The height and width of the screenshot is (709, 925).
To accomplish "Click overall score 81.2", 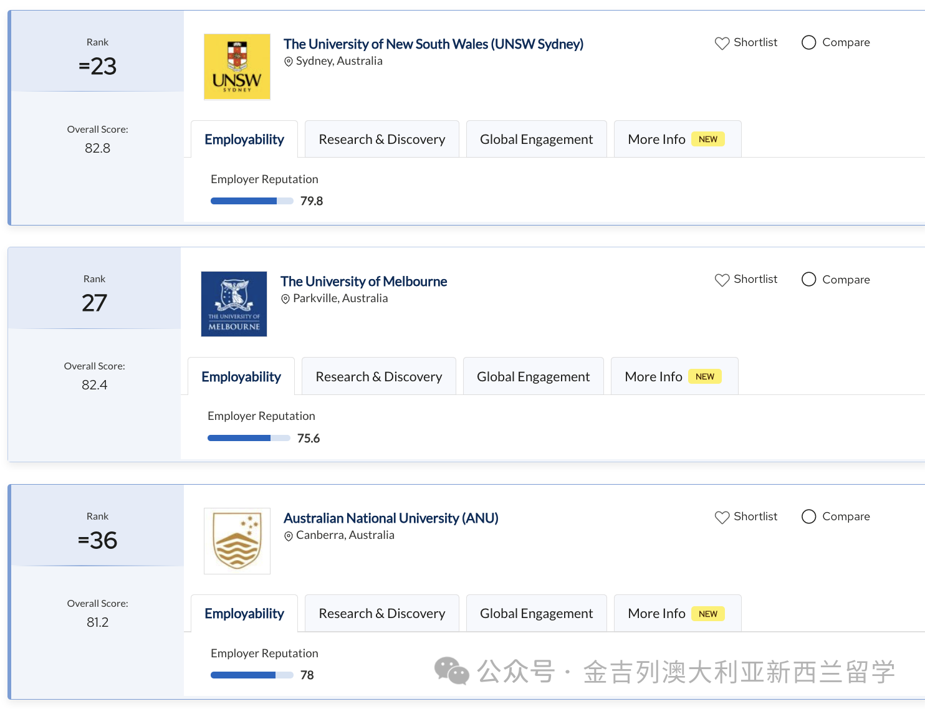I will [x=97, y=622].
